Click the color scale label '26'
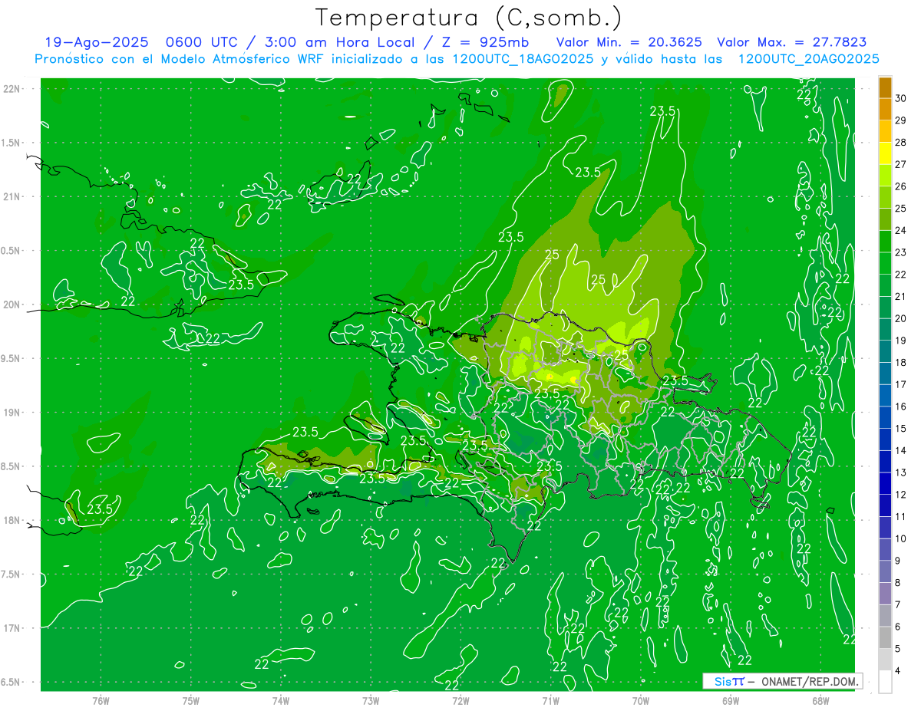Viewport: 921px width, 711px height. click(x=901, y=186)
